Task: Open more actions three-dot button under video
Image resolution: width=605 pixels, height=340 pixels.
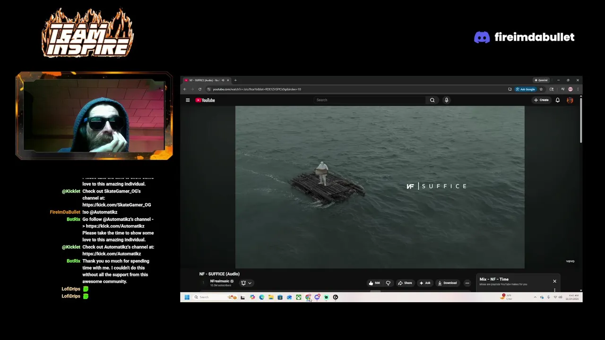Action: pos(467,283)
